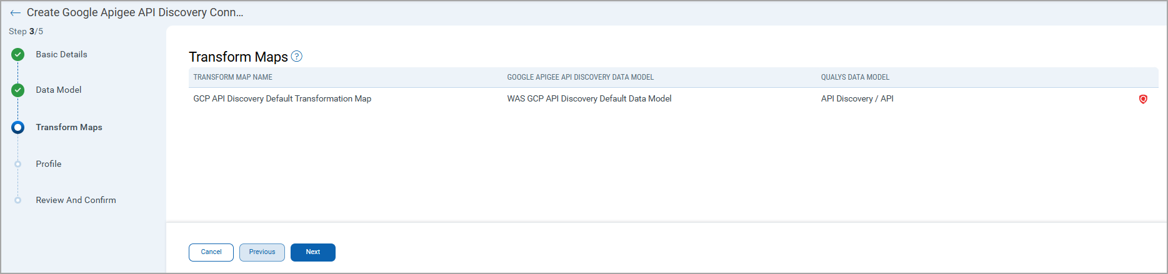
Task: Jump to the Review And Confirm step
Action: tap(76, 200)
